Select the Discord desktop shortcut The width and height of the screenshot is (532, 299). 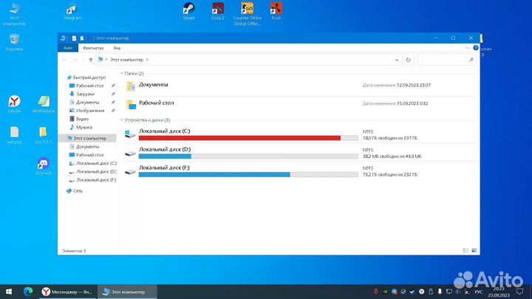coord(44,166)
